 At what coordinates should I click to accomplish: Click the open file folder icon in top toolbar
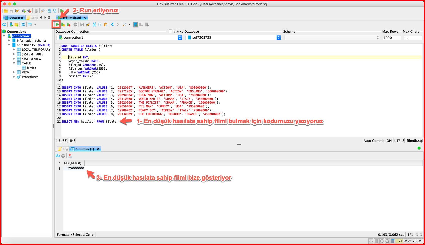click(x=6, y=11)
